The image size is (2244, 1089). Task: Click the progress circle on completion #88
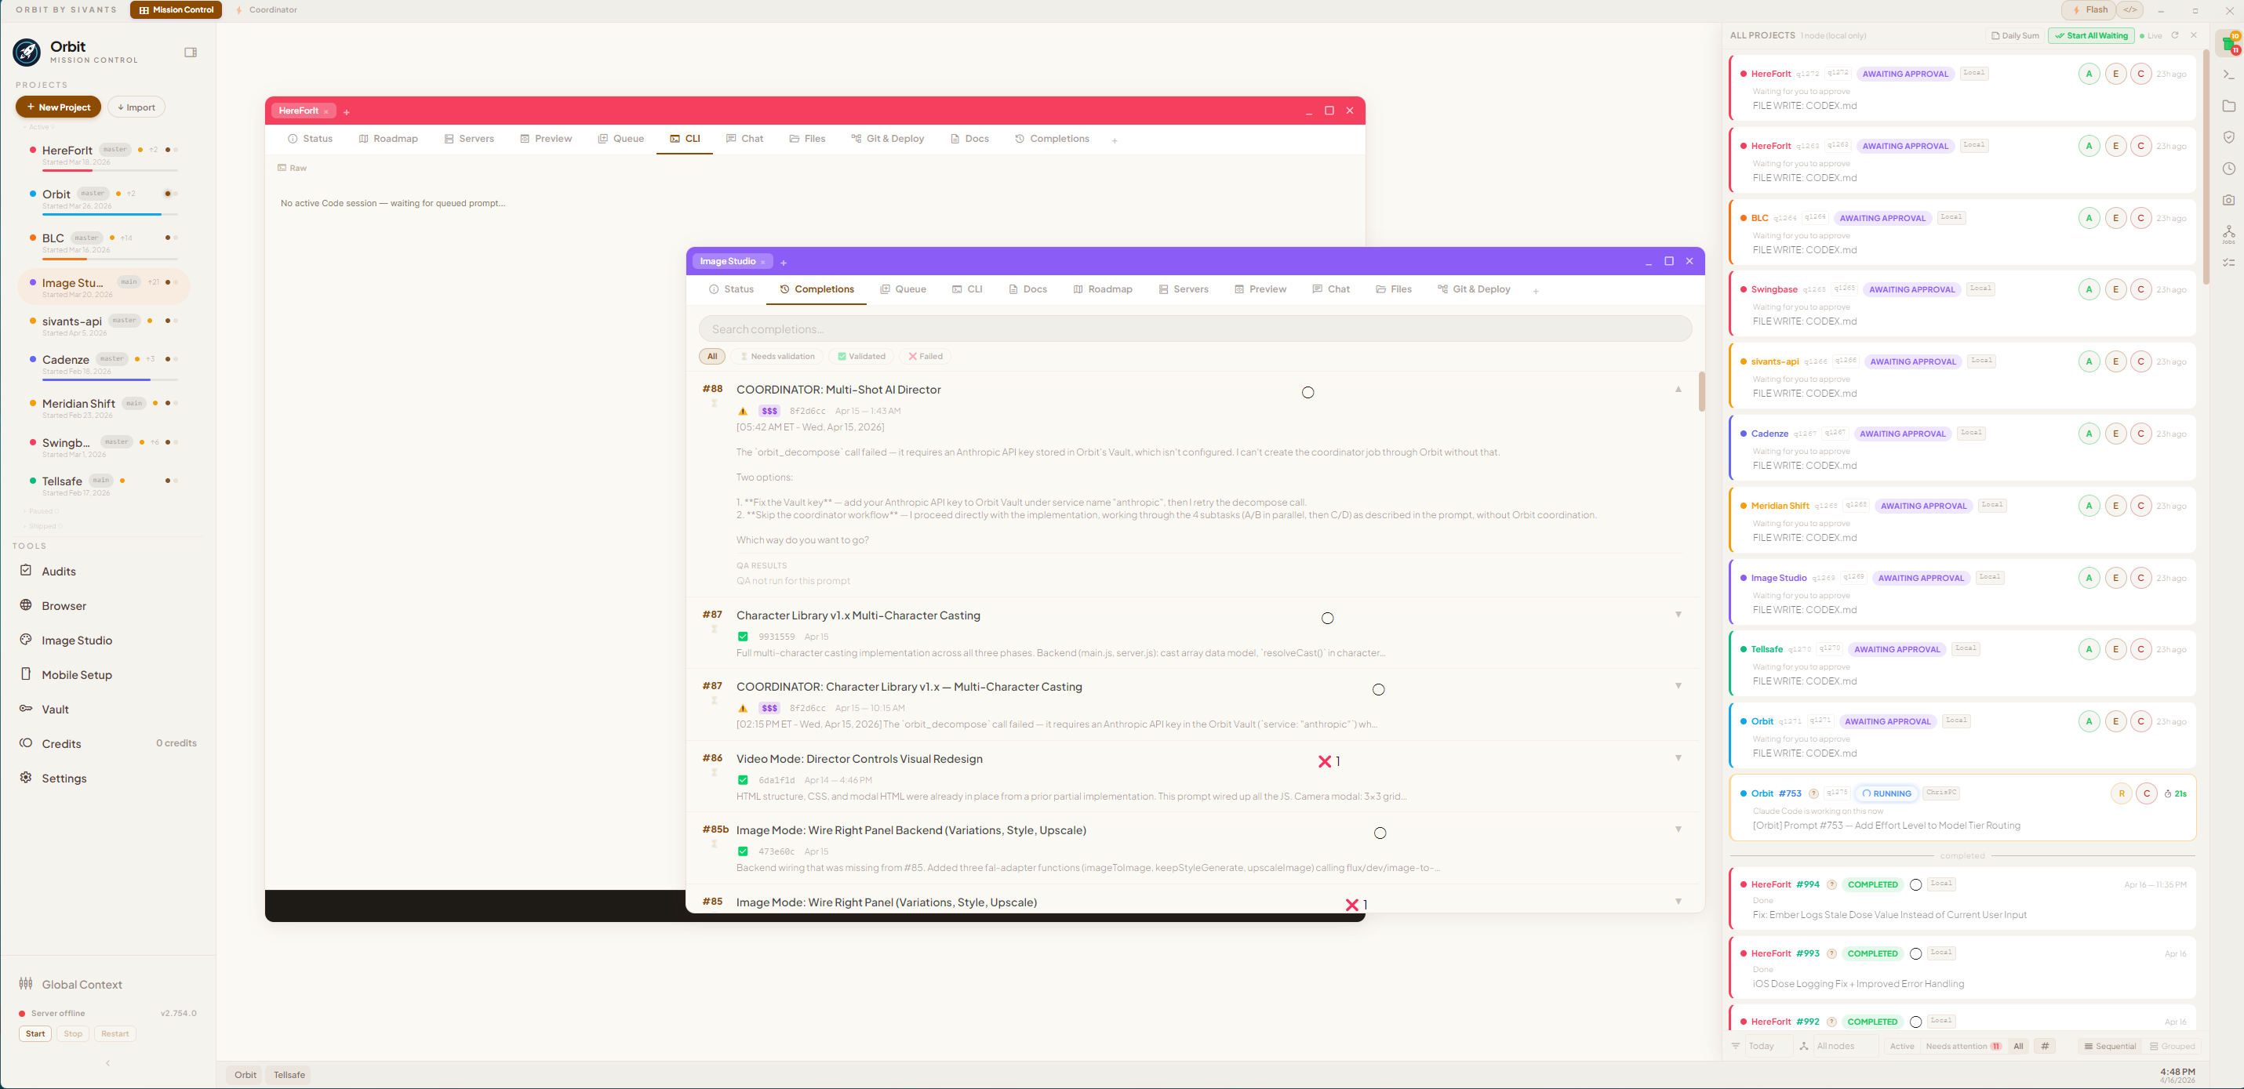1307,392
